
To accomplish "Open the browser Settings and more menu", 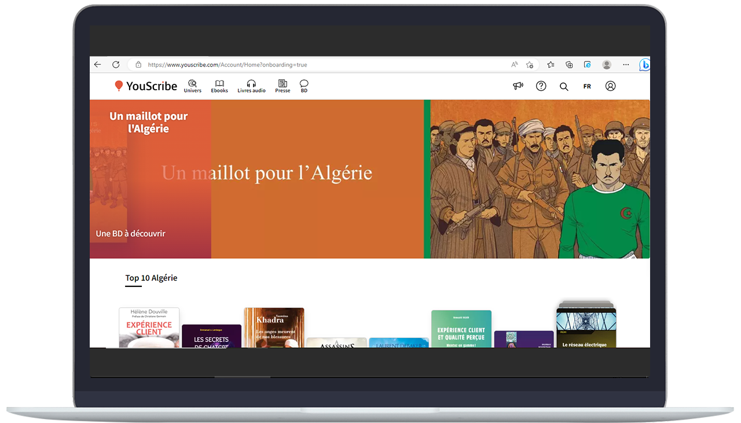I will point(625,65).
